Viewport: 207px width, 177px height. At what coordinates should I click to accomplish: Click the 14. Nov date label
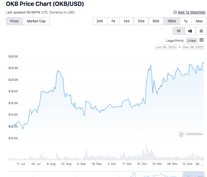point(157,164)
